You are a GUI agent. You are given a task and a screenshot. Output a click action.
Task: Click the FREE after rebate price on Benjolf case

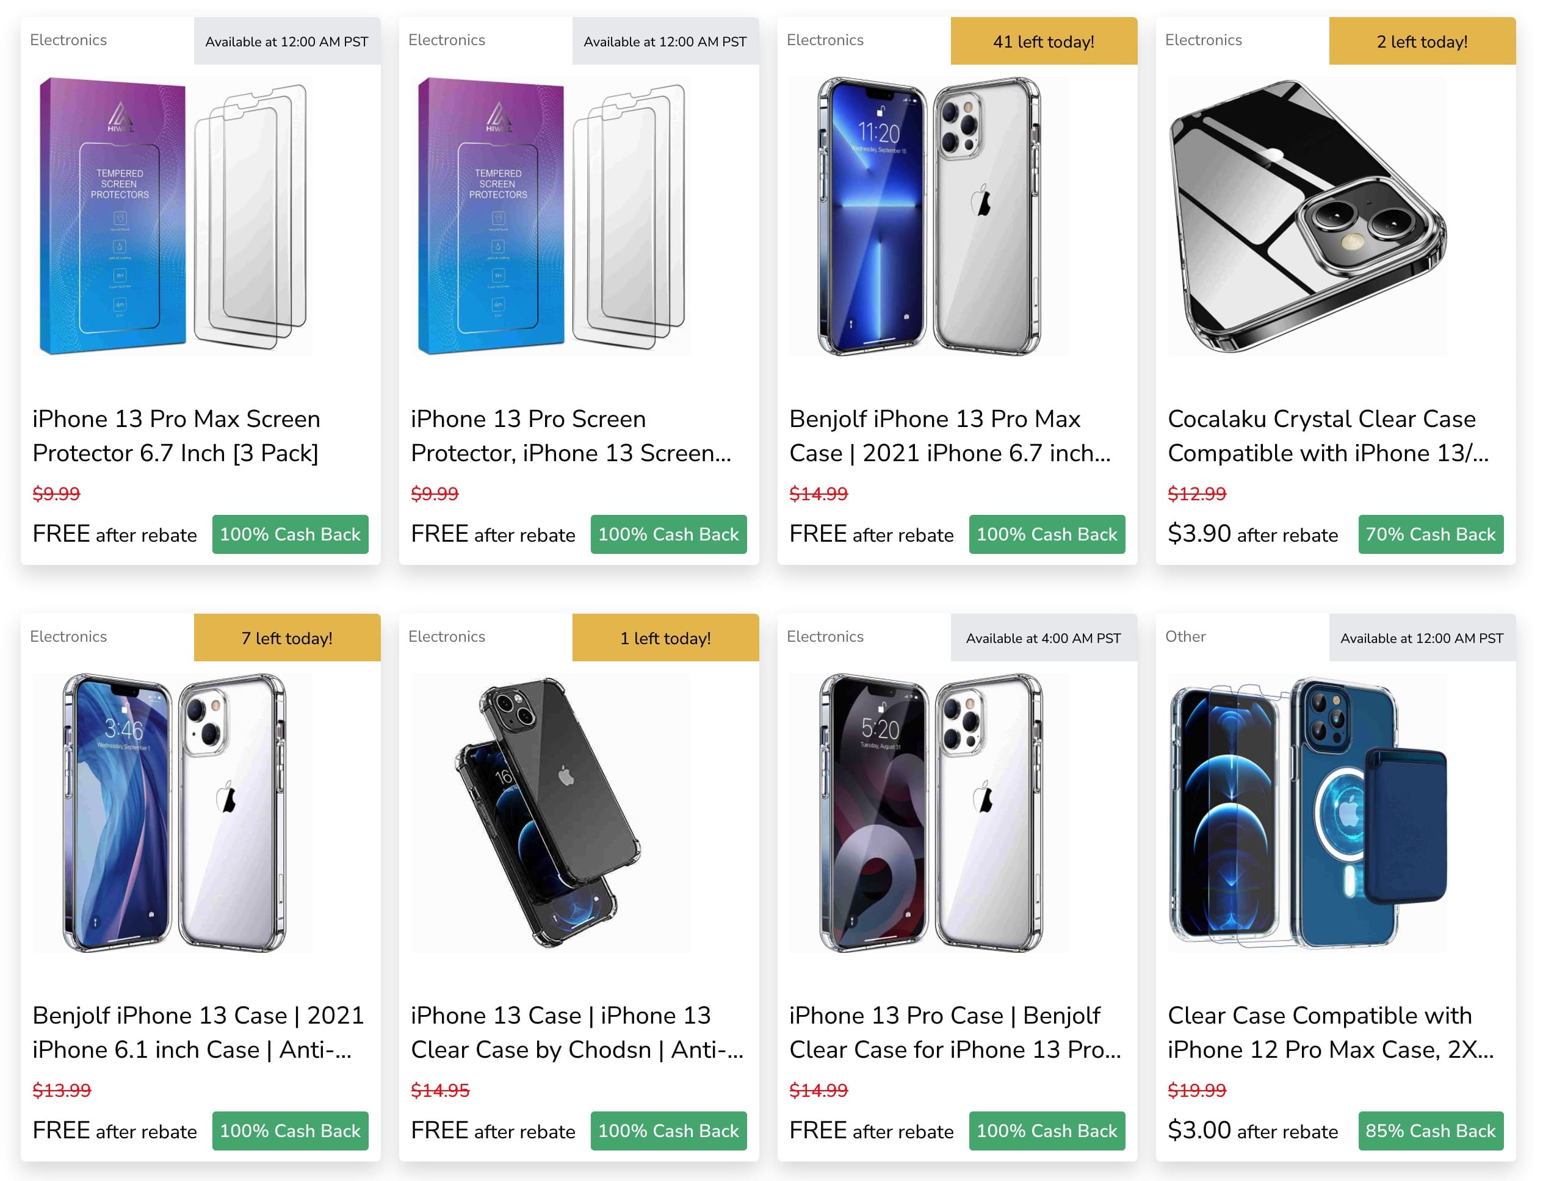872,534
